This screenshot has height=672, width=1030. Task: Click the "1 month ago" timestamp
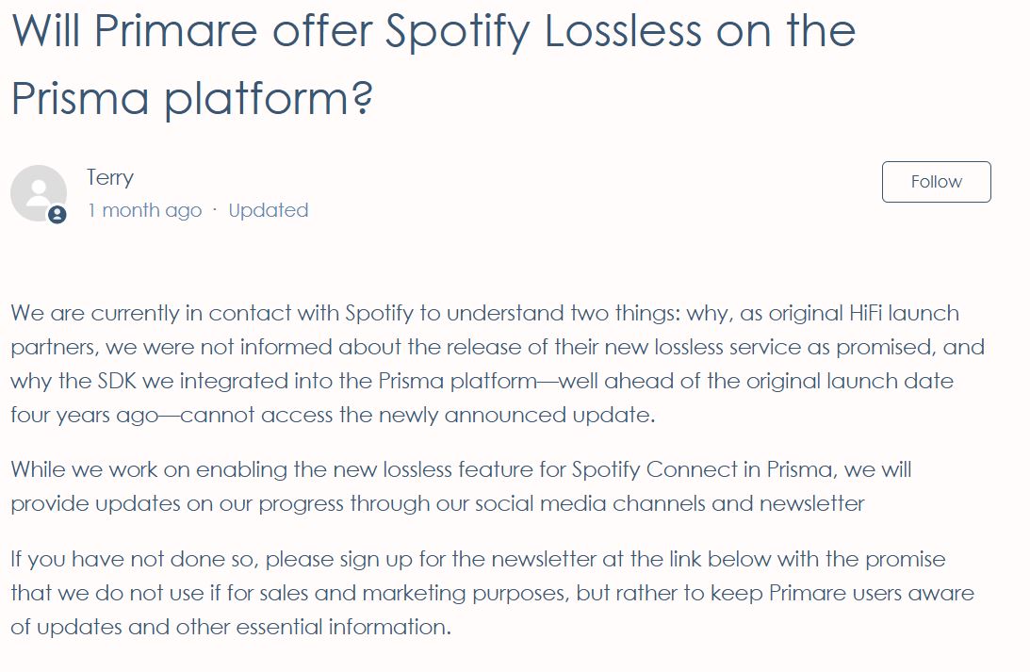pos(145,210)
